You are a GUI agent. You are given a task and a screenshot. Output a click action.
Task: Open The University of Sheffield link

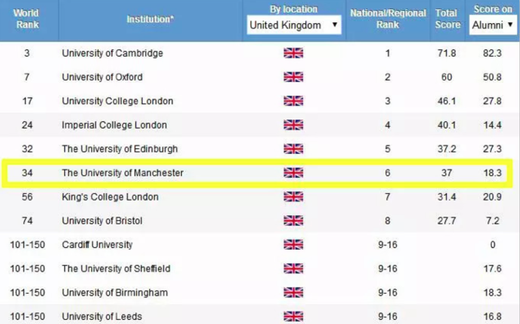pyautogui.click(x=116, y=269)
